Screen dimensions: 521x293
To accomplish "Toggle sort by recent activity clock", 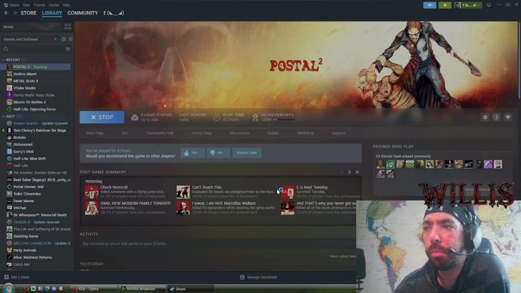I will pos(63,39).
